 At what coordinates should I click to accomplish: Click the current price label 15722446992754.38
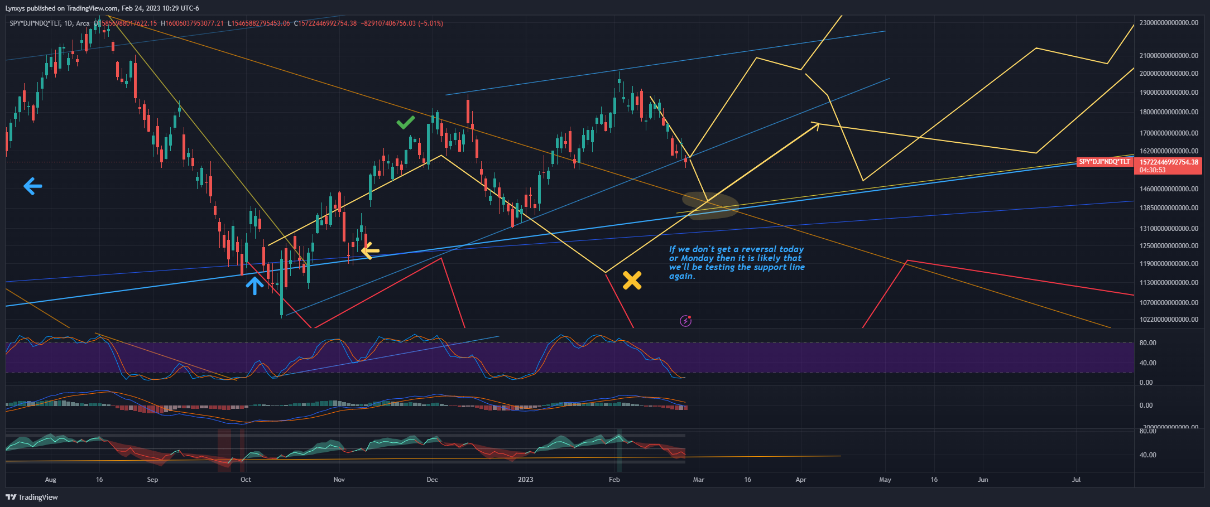[x=1169, y=162]
